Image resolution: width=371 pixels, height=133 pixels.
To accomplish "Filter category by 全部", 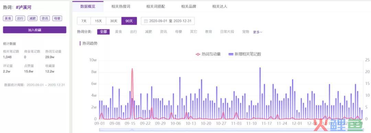I will pyautogui.click(x=103, y=32).
